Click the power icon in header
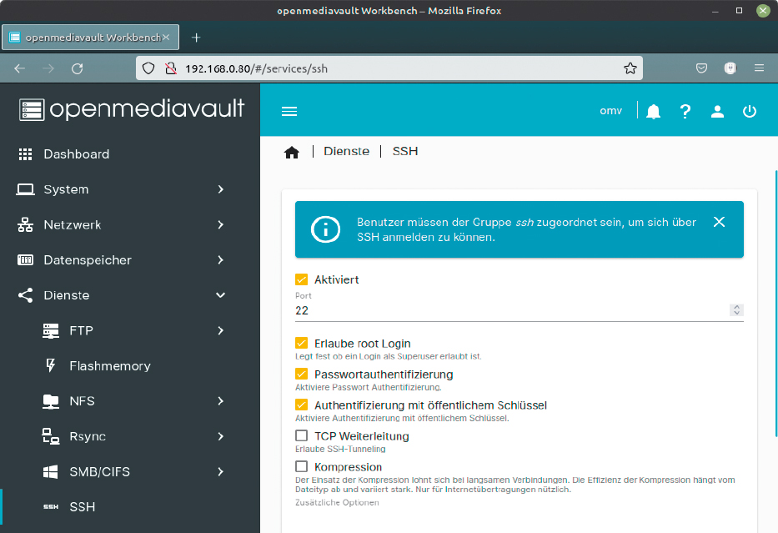Image resolution: width=778 pixels, height=533 pixels. click(750, 111)
